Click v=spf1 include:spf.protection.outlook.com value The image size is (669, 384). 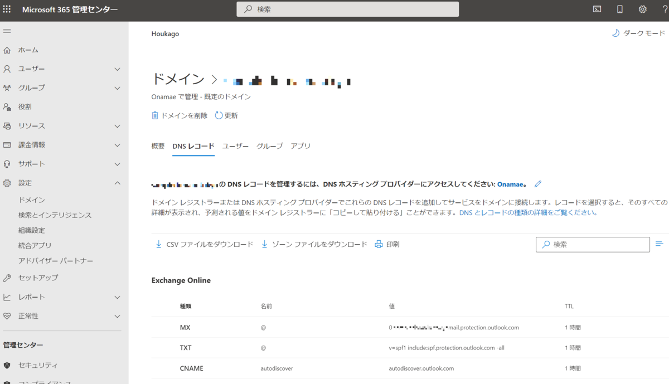click(x=447, y=348)
